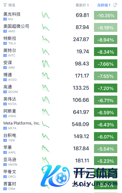The height and width of the screenshot is (193, 122).
Task: Toggle the -5.54% change badge for AAPL
Action: [x=106, y=148]
